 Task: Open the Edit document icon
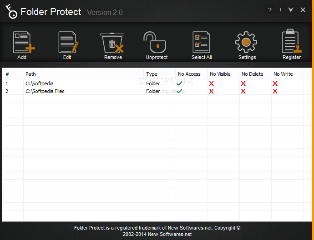click(x=68, y=42)
